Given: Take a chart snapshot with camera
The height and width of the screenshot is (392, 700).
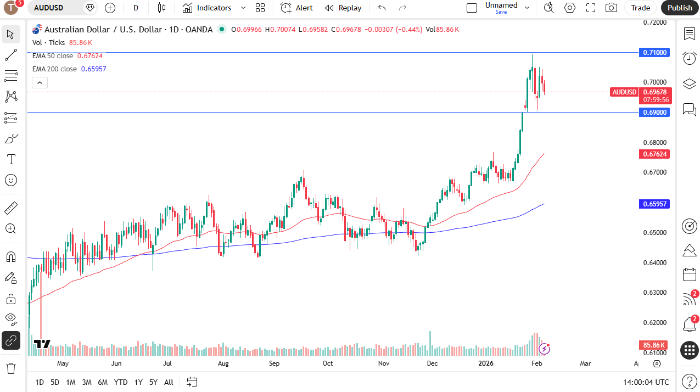Looking at the screenshot, I should 611,8.
